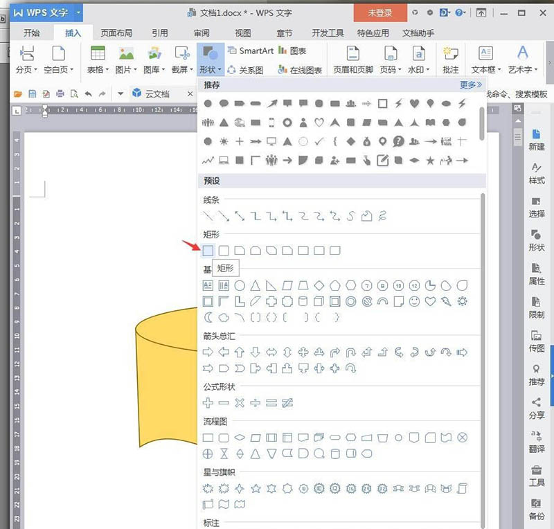Select the rectangle shape under 矩形

208,250
